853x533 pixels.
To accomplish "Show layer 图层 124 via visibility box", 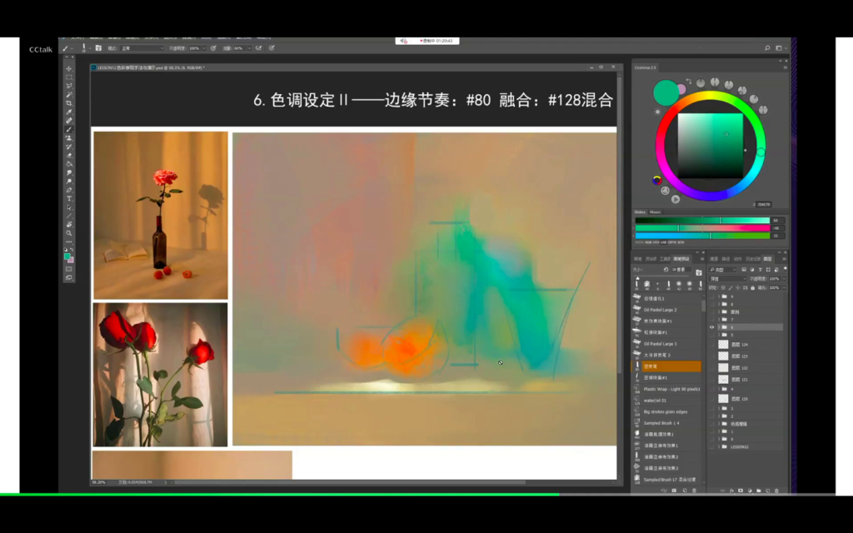I will 712,344.
